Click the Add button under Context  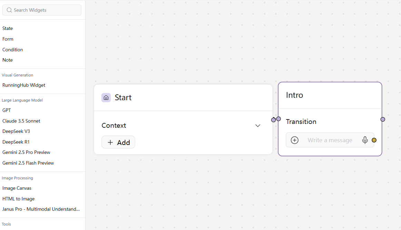tap(118, 142)
